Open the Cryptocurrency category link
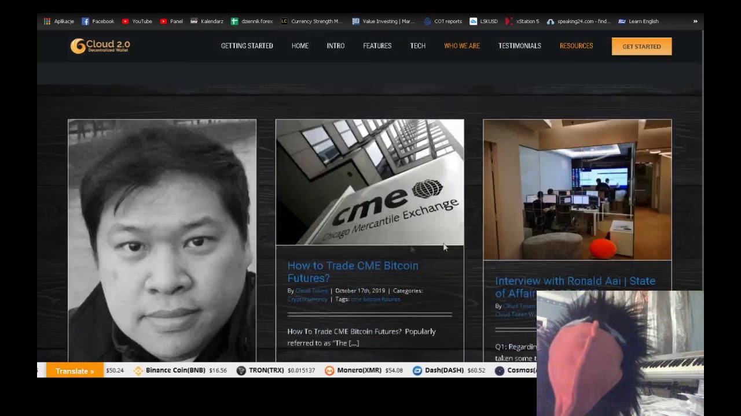741x416 pixels. pyautogui.click(x=307, y=299)
